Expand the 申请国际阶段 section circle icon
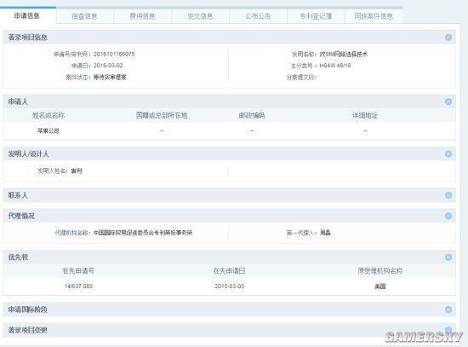 448,309
